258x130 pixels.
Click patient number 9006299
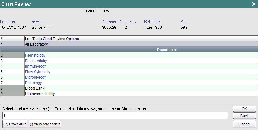point(110,27)
